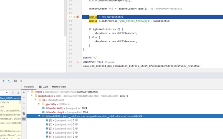Select the Variables tab
The image size is (223, 139).
pyautogui.click(x=29, y=87)
